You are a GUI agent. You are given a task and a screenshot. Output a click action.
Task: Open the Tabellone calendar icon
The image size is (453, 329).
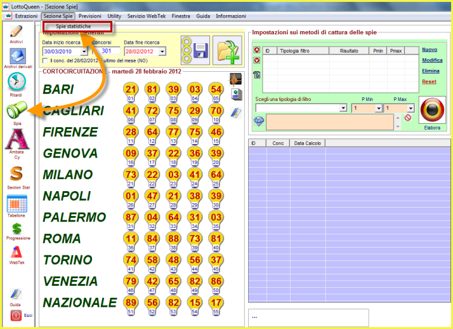pos(16,203)
